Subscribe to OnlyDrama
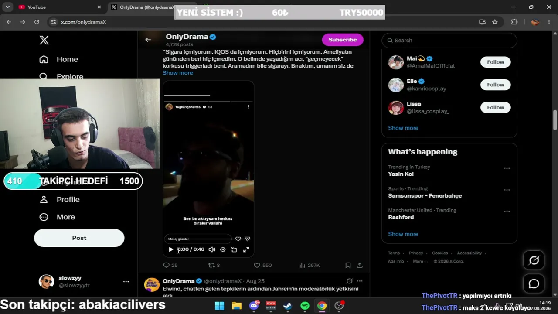558x314 pixels. (x=343, y=40)
